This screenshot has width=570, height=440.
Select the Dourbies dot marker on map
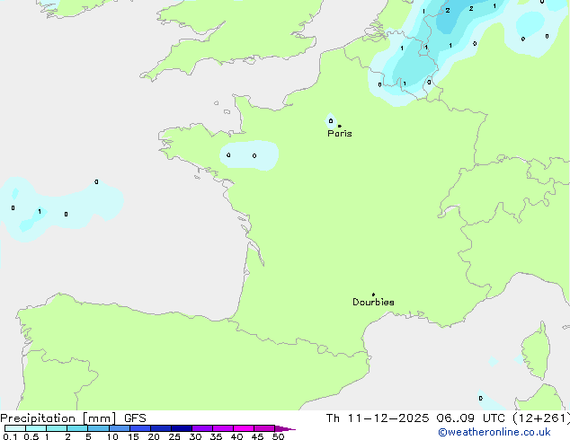[373, 295]
